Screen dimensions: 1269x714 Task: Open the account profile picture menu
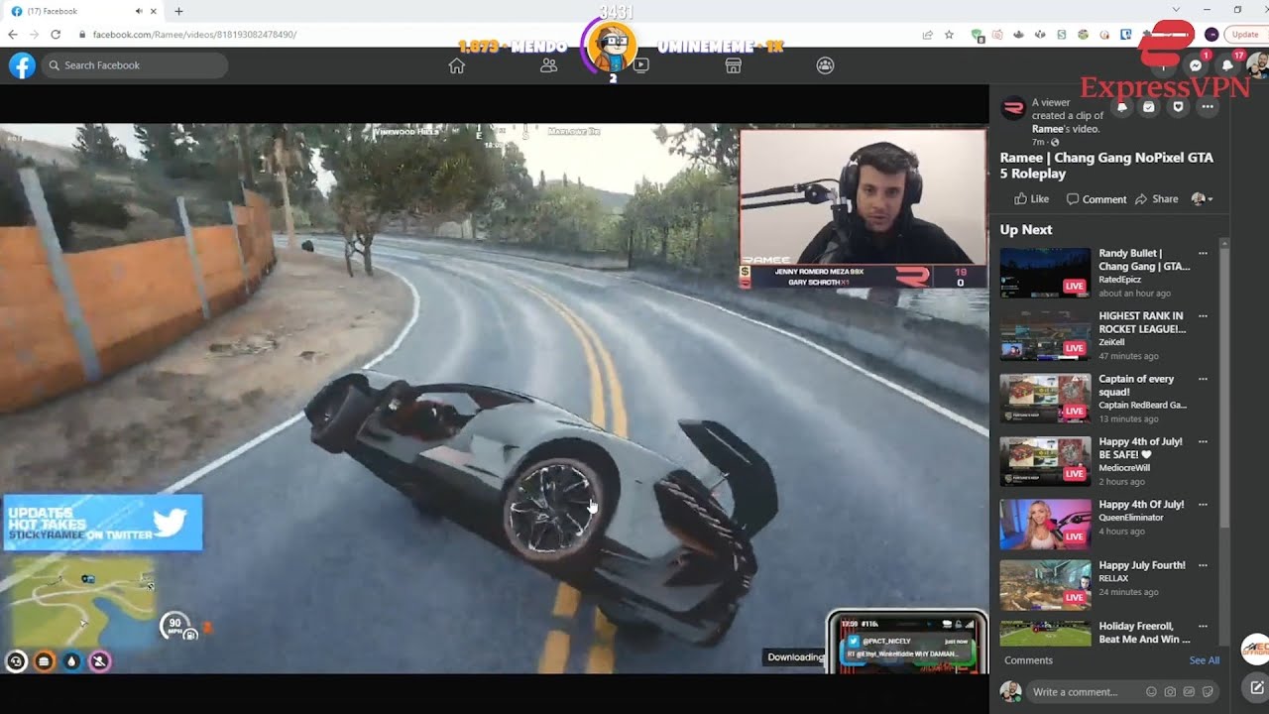point(1257,65)
